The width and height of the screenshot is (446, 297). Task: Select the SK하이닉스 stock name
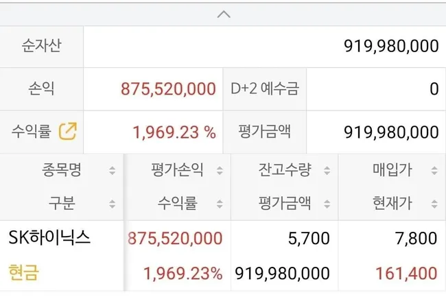click(x=49, y=238)
